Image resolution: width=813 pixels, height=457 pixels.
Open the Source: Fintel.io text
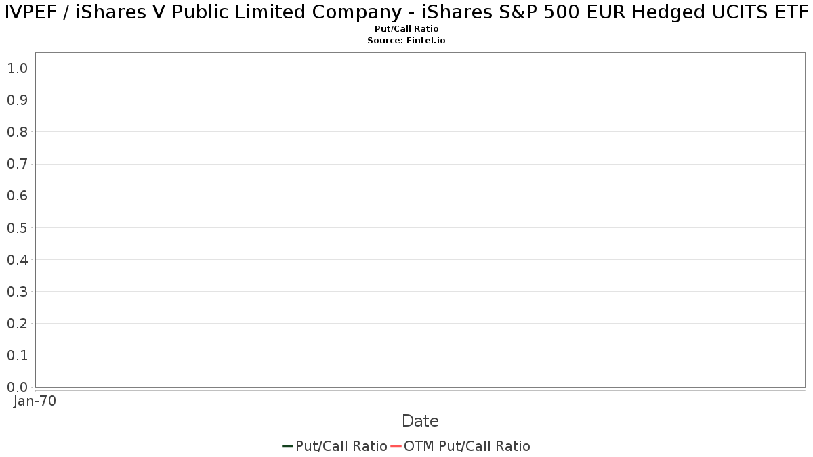(406, 41)
